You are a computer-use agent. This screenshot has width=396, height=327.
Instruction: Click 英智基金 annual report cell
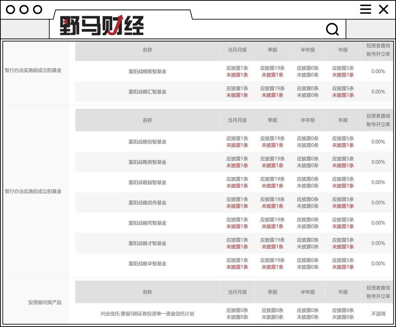tap(343, 162)
